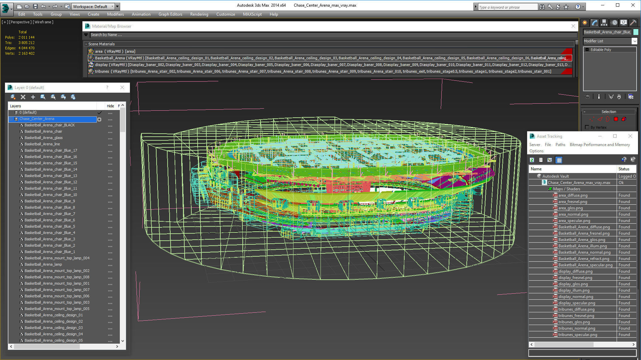Open the Rendering menu
The image size is (641, 360).
(x=199, y=14)
